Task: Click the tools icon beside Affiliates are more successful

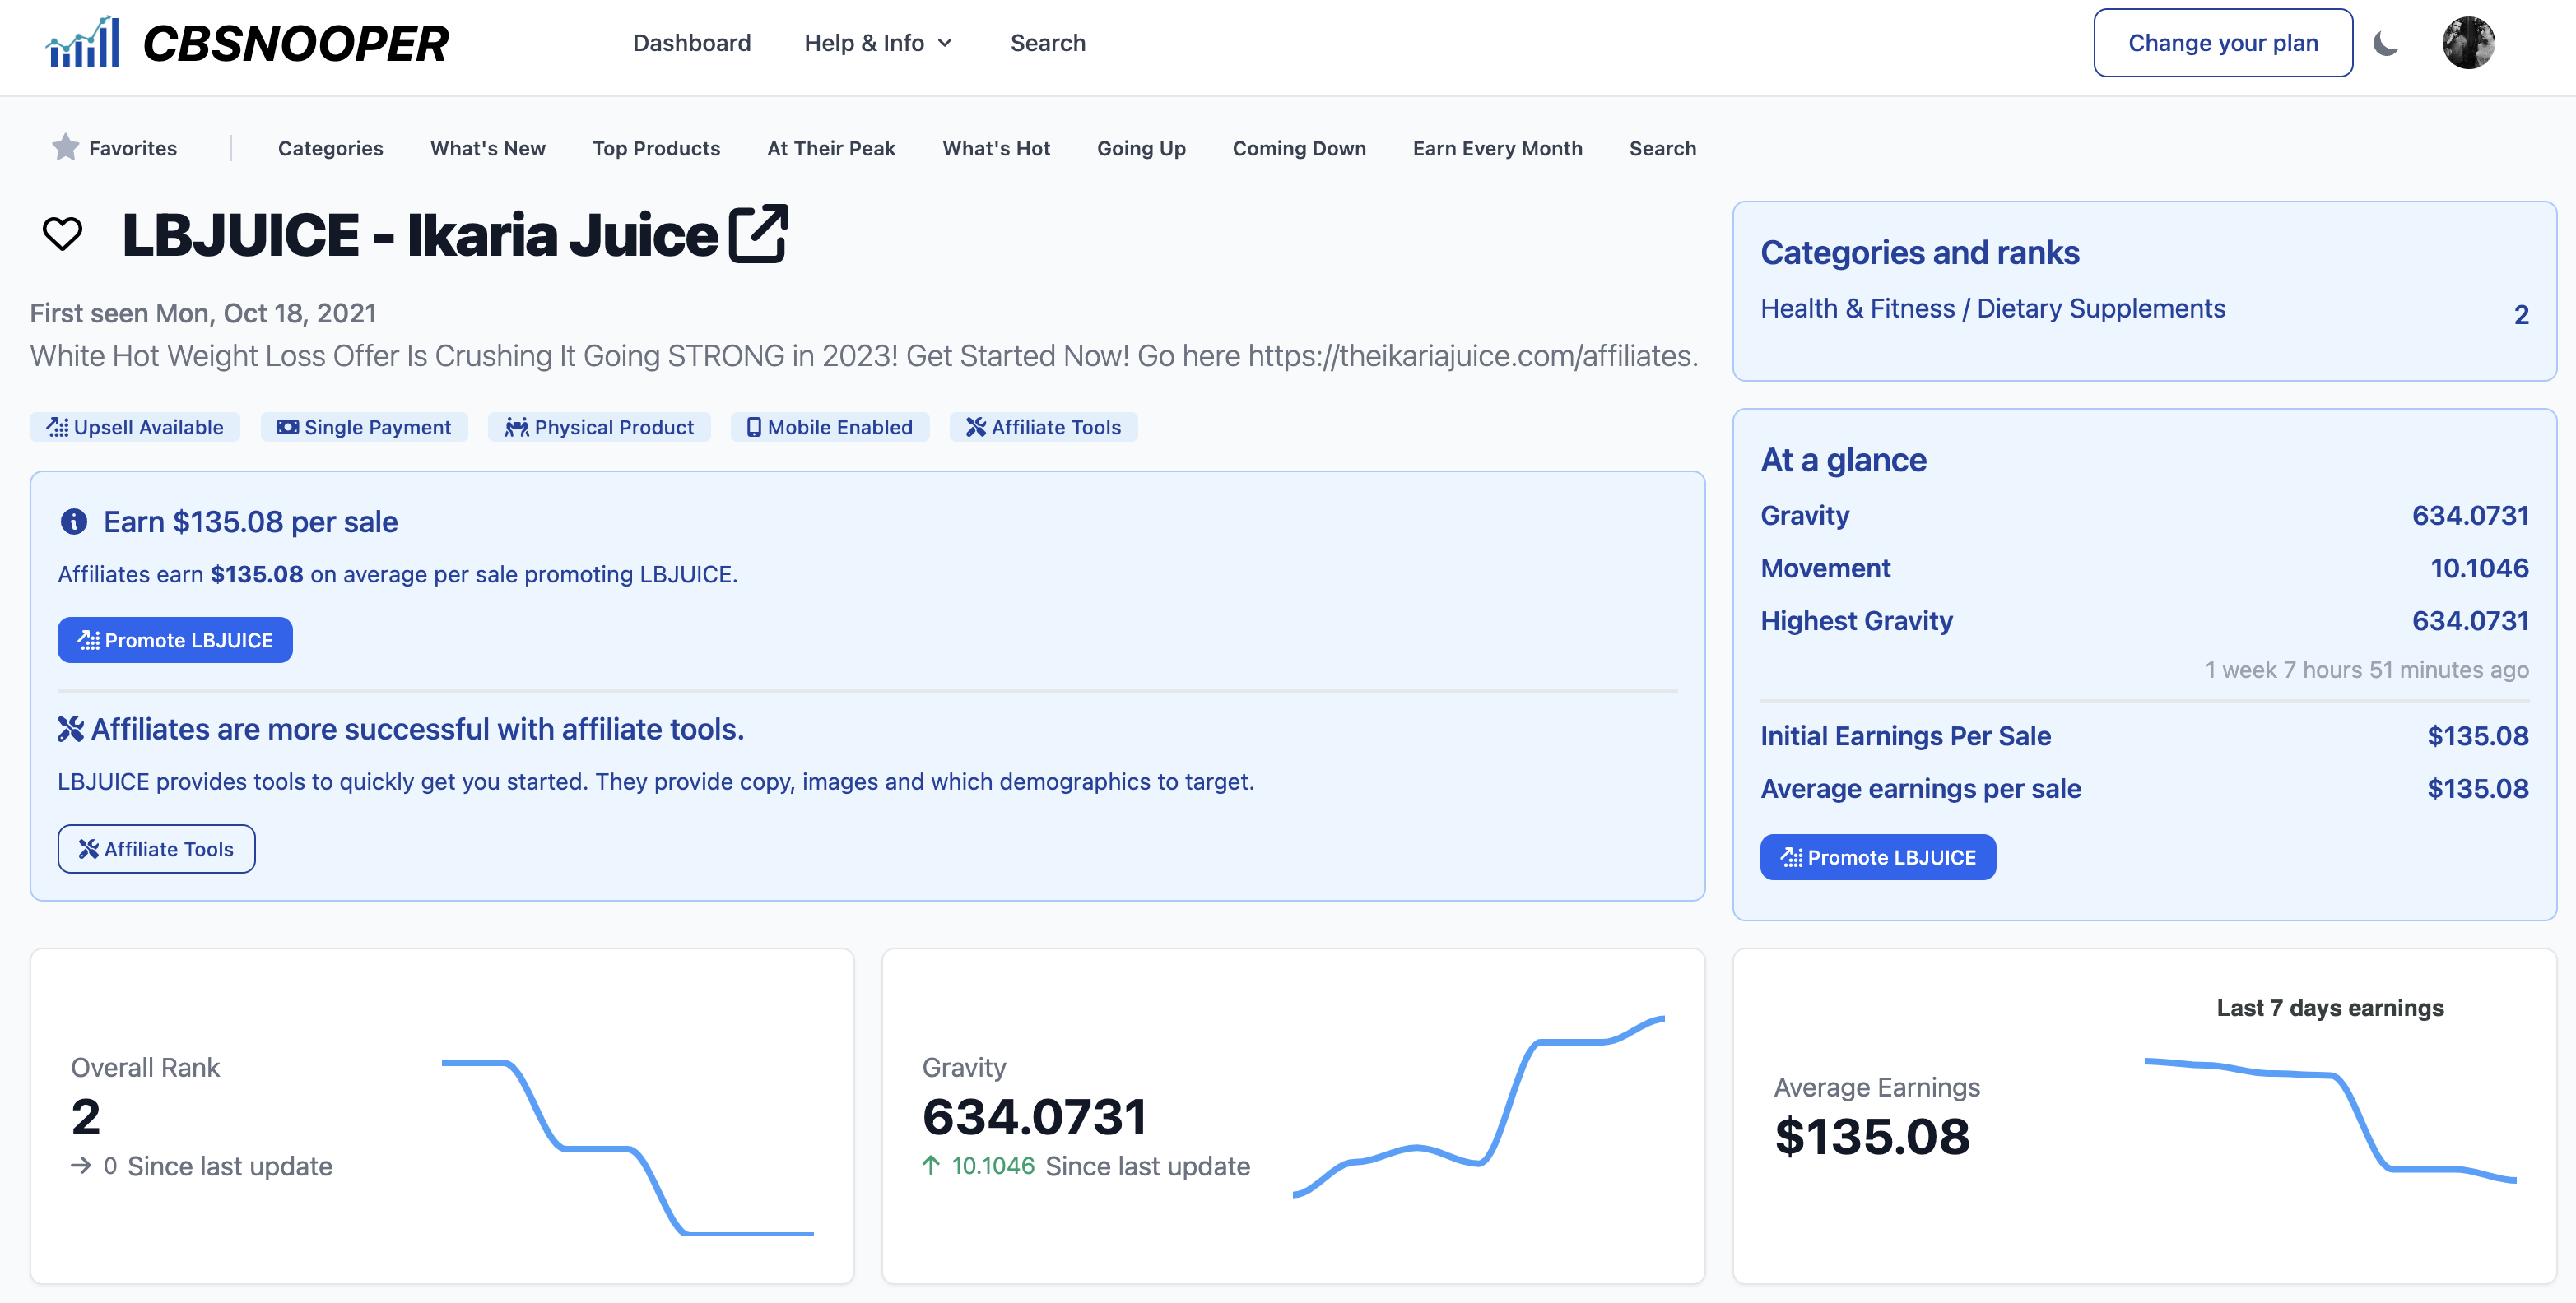Action: (x=70, y=730)
